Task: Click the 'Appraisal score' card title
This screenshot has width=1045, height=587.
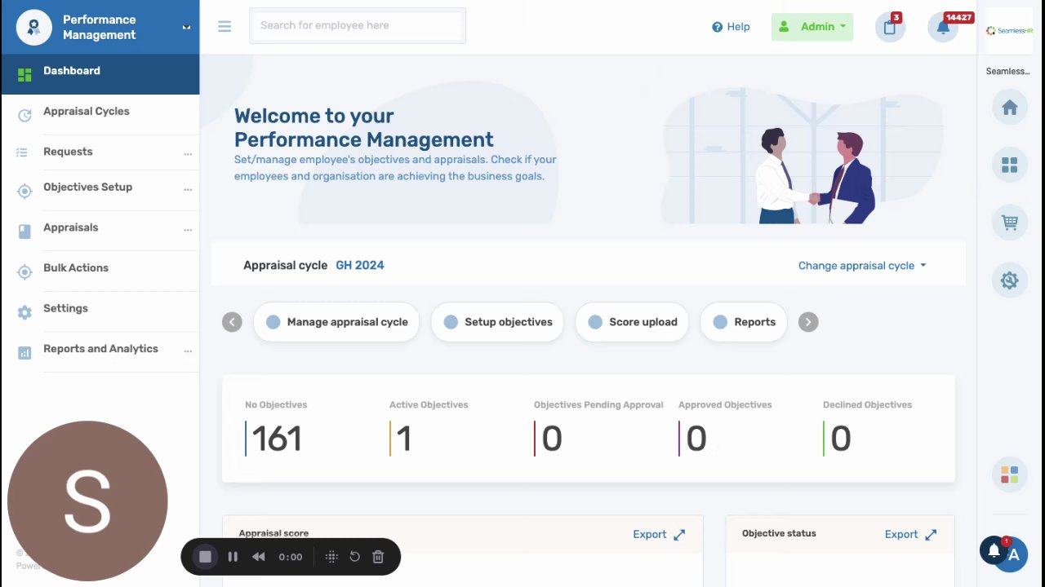Action: pyautogui.click(x=273, y=533)
